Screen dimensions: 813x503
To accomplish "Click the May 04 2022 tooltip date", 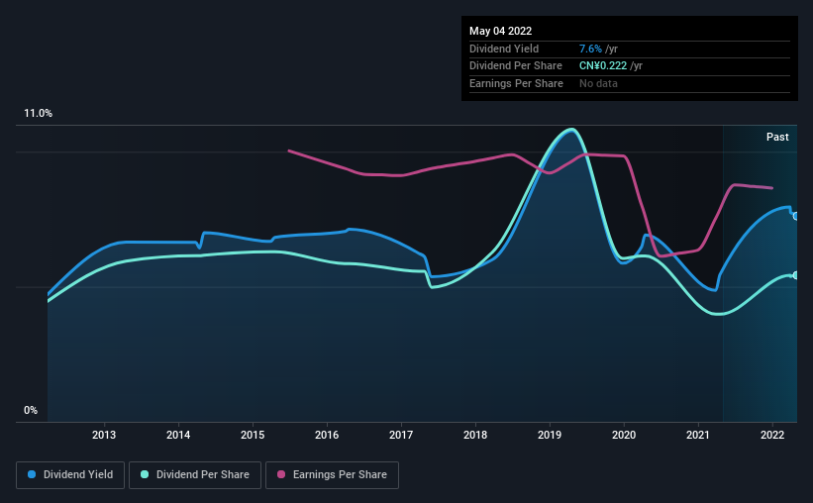I will pos(501,31).
